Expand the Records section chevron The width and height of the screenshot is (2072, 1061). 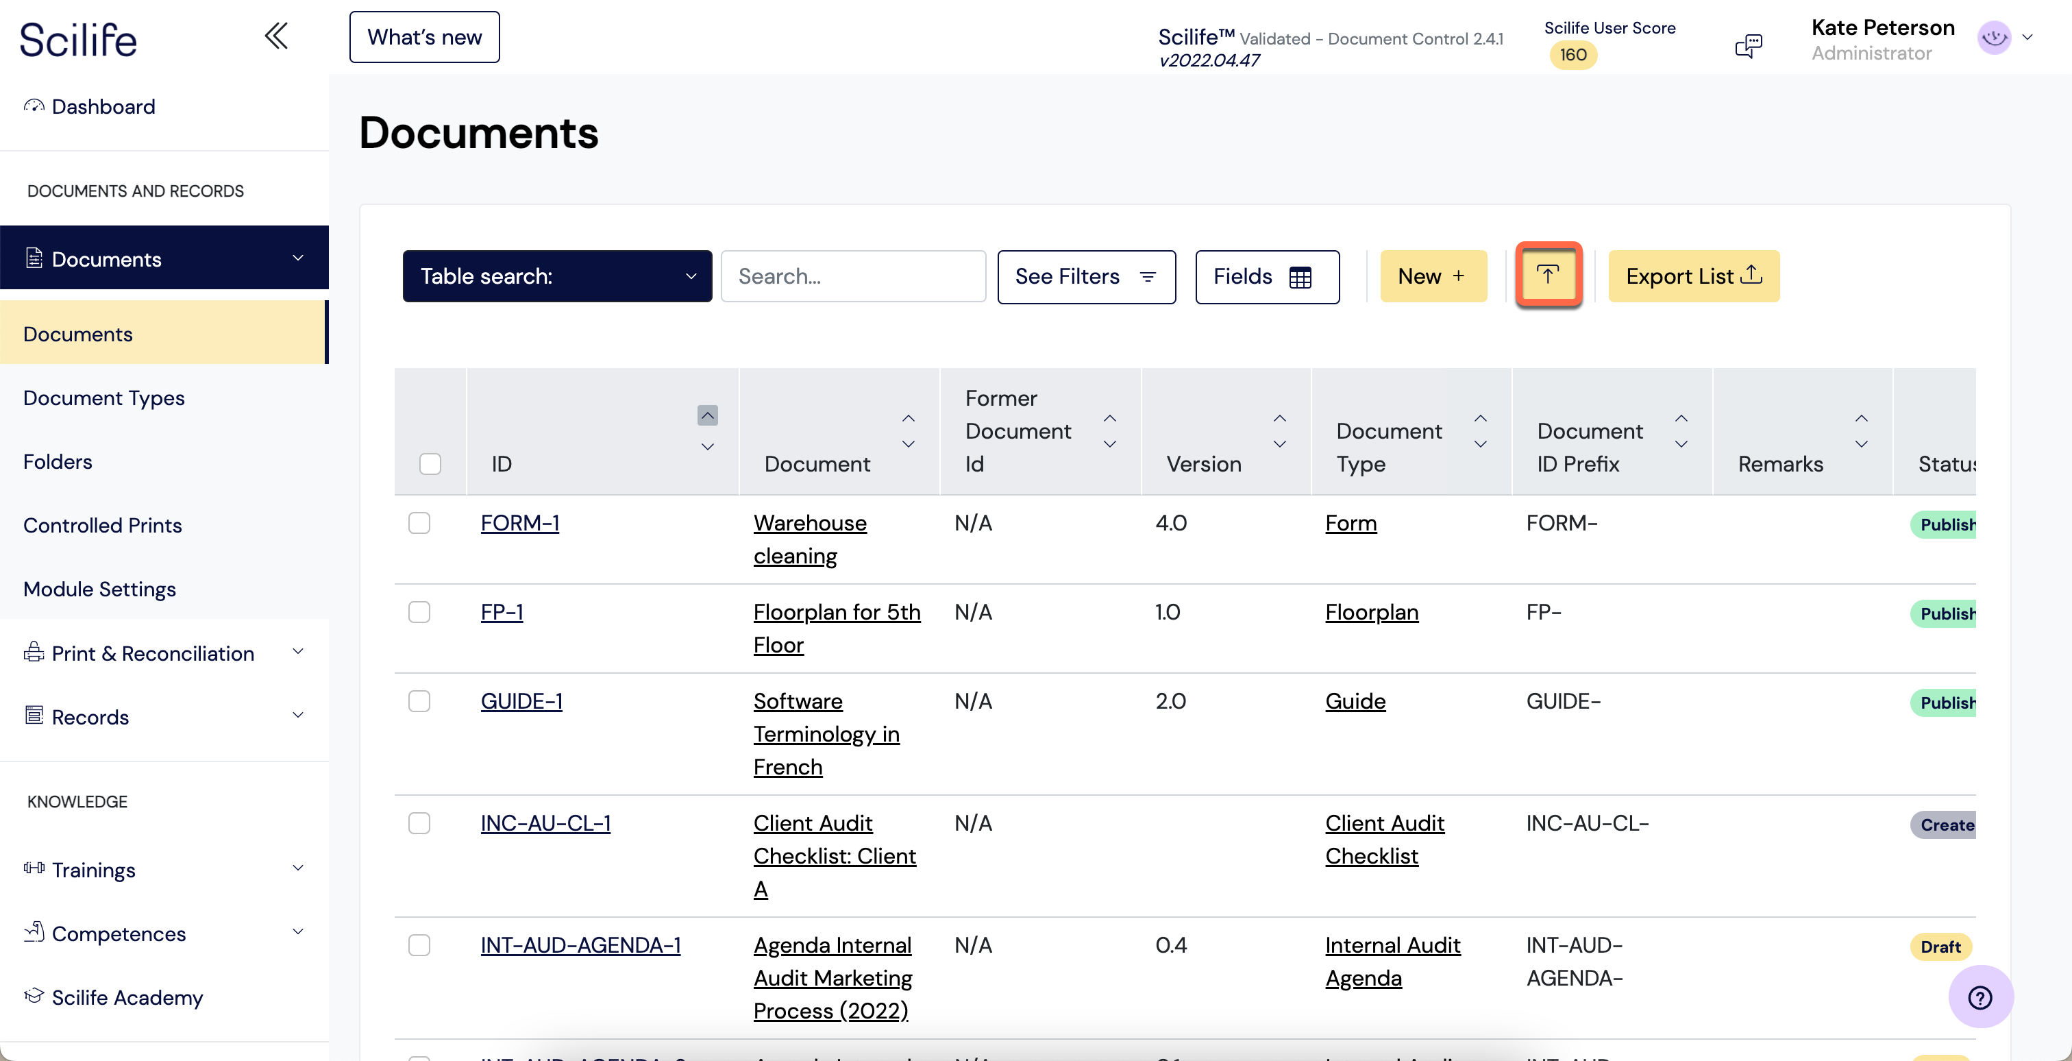pos(297,715)
